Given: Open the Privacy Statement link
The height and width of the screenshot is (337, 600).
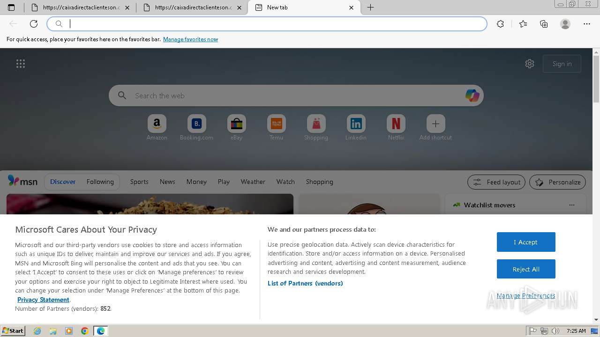Looking at the screenshot, I should tap(43, 300).
